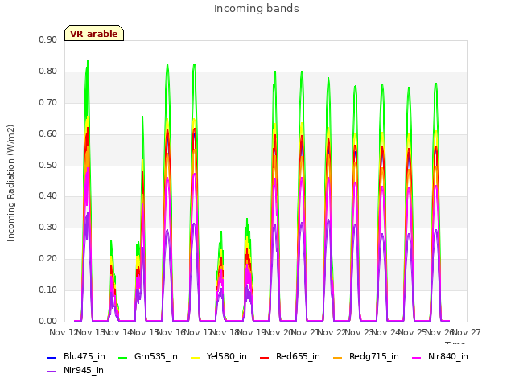Click the Nov 12 x-axis date label

click(63, 332)
